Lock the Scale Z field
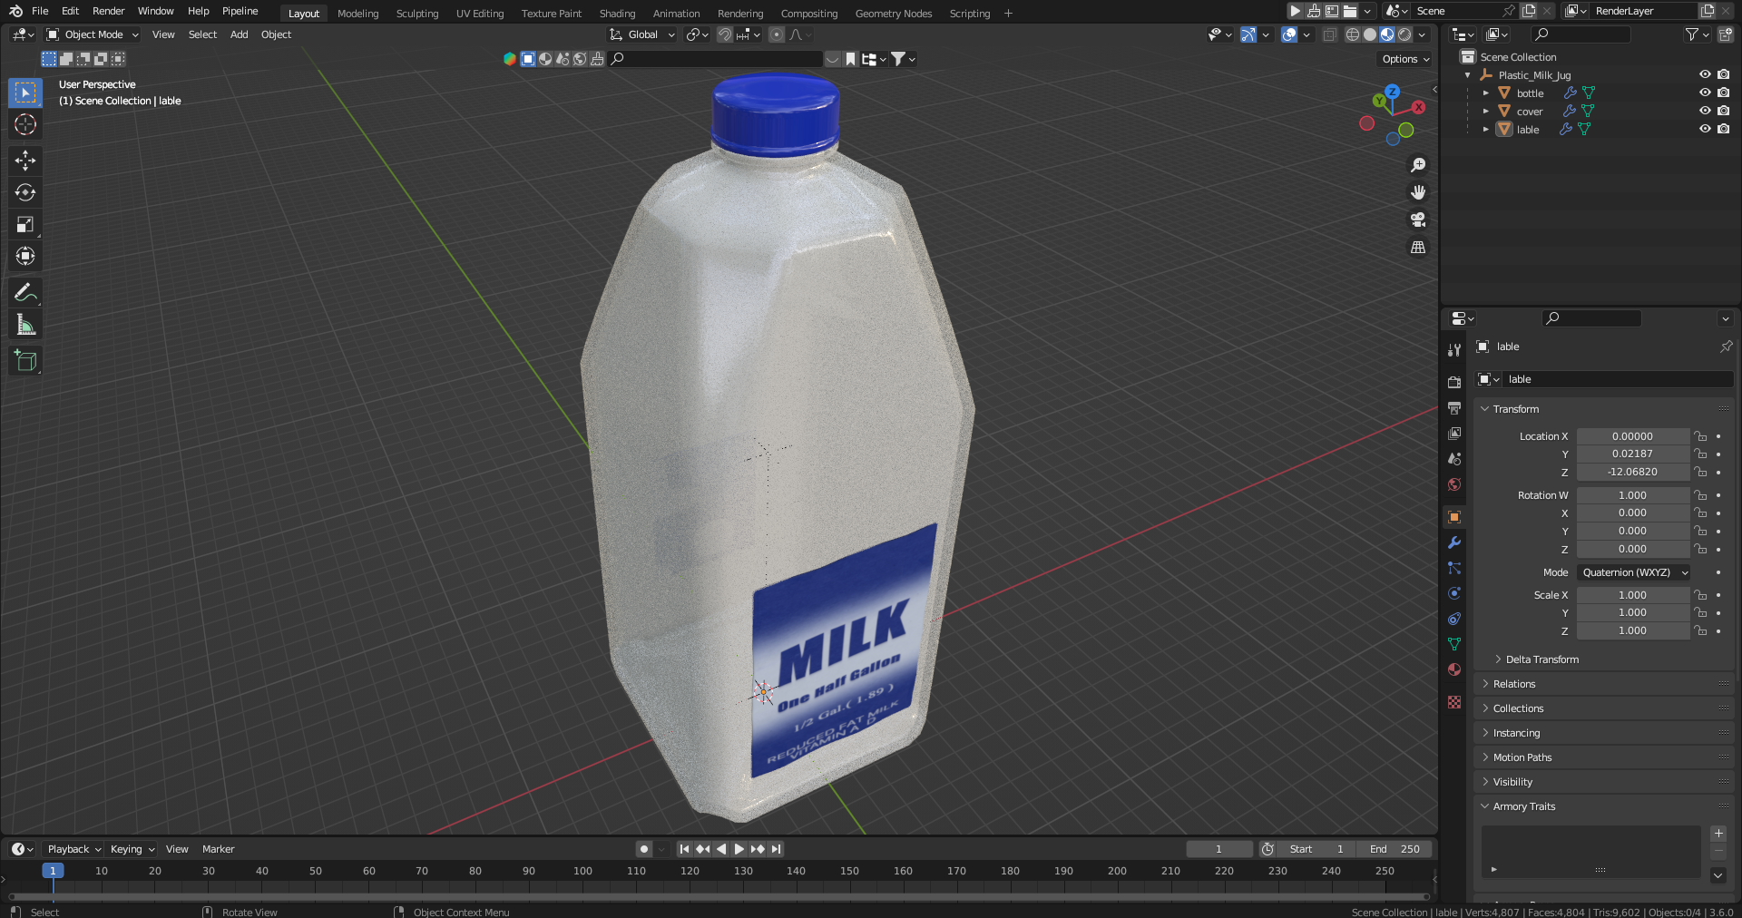Screen dimensions: 1742x918 (1700, 630)
